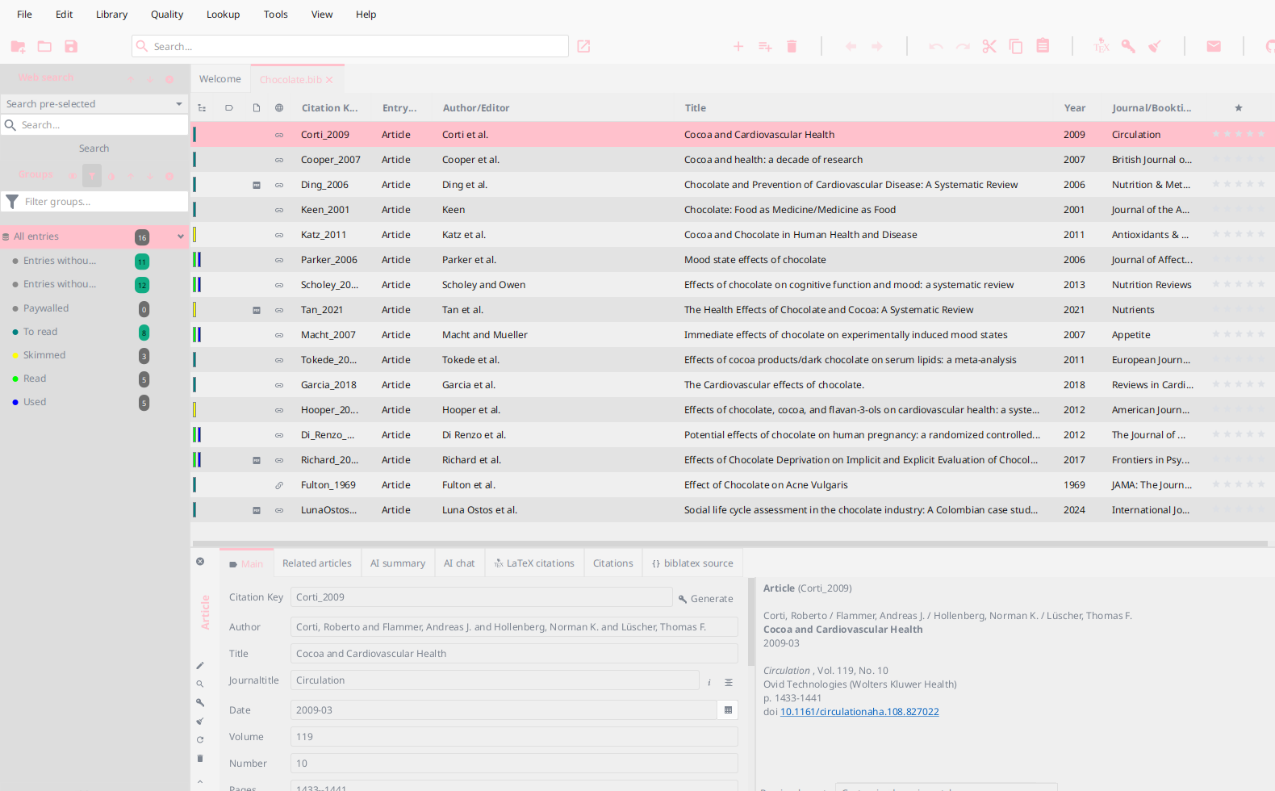Image resolution: width=1275 pixels, height=791 pixels.
Task: Save the library with the floppy disk icon
Action: point(71,47)
